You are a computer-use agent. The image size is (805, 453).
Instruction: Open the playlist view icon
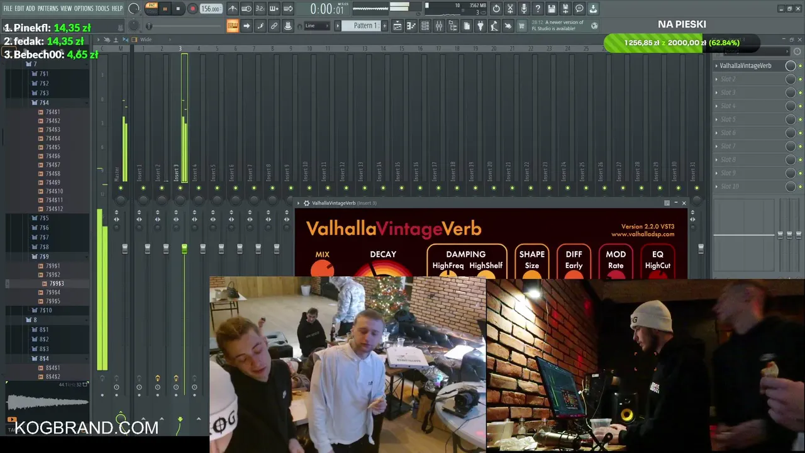point(397,26)
